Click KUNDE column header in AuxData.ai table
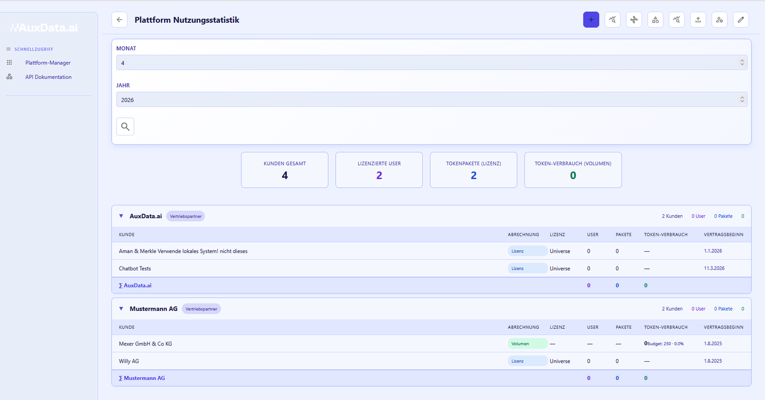This screenshot has height=400, width=765. pos(126,234)
